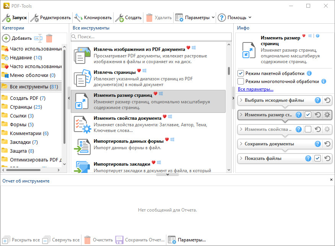
Task: Open the Часто использованные category with heart icon
Action: pyautogui.click(x=32, y=67)
